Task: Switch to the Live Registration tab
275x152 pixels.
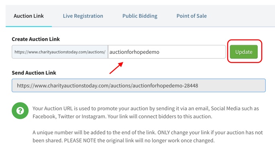Action: coord(83,16)
